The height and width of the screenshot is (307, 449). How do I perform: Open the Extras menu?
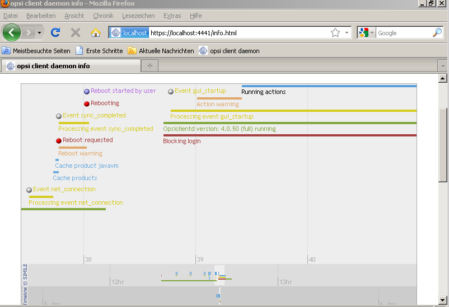coord(172,16)
